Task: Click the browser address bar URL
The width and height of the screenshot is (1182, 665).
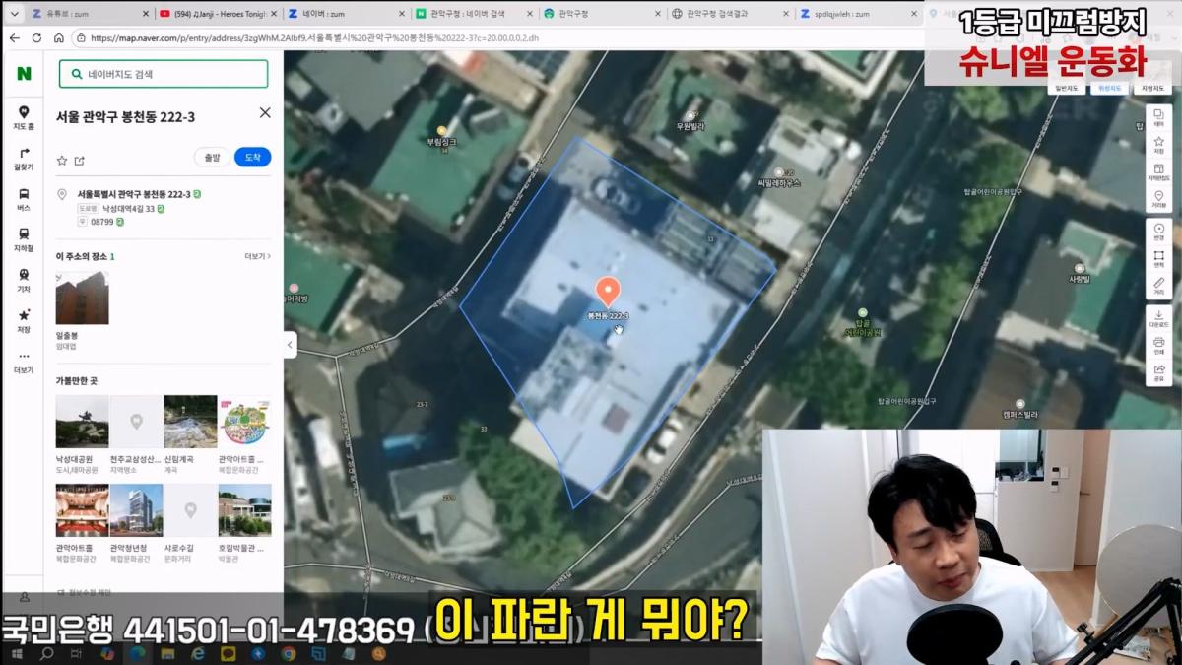Action: click(315, 37)
